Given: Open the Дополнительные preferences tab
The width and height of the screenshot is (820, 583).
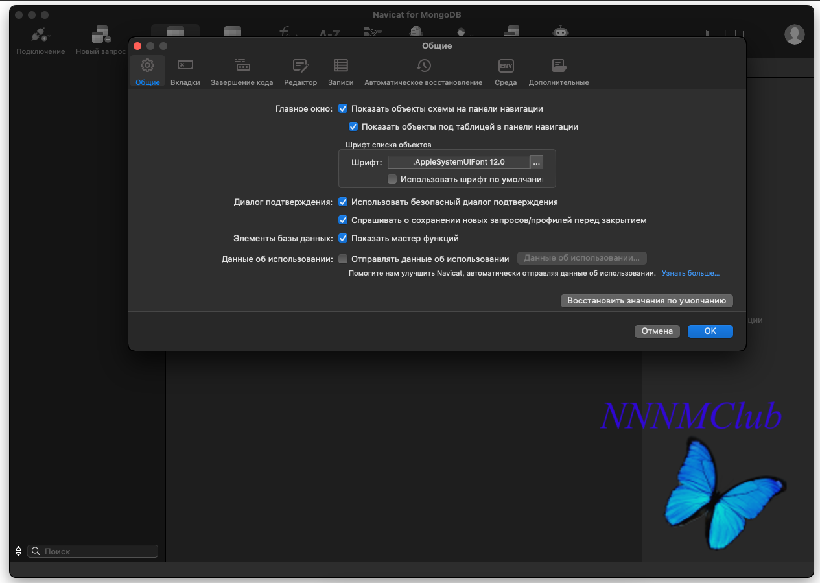Looking at the screenshot, I should (559, 72).
